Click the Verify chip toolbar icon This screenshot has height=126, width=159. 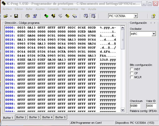tap(67, 16)
